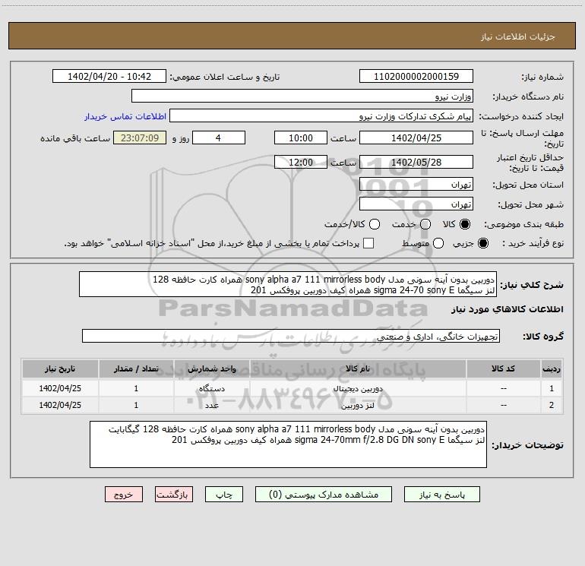Click the تاریخ نیاز column header
585x566 pixels.
tap(60, 369)
